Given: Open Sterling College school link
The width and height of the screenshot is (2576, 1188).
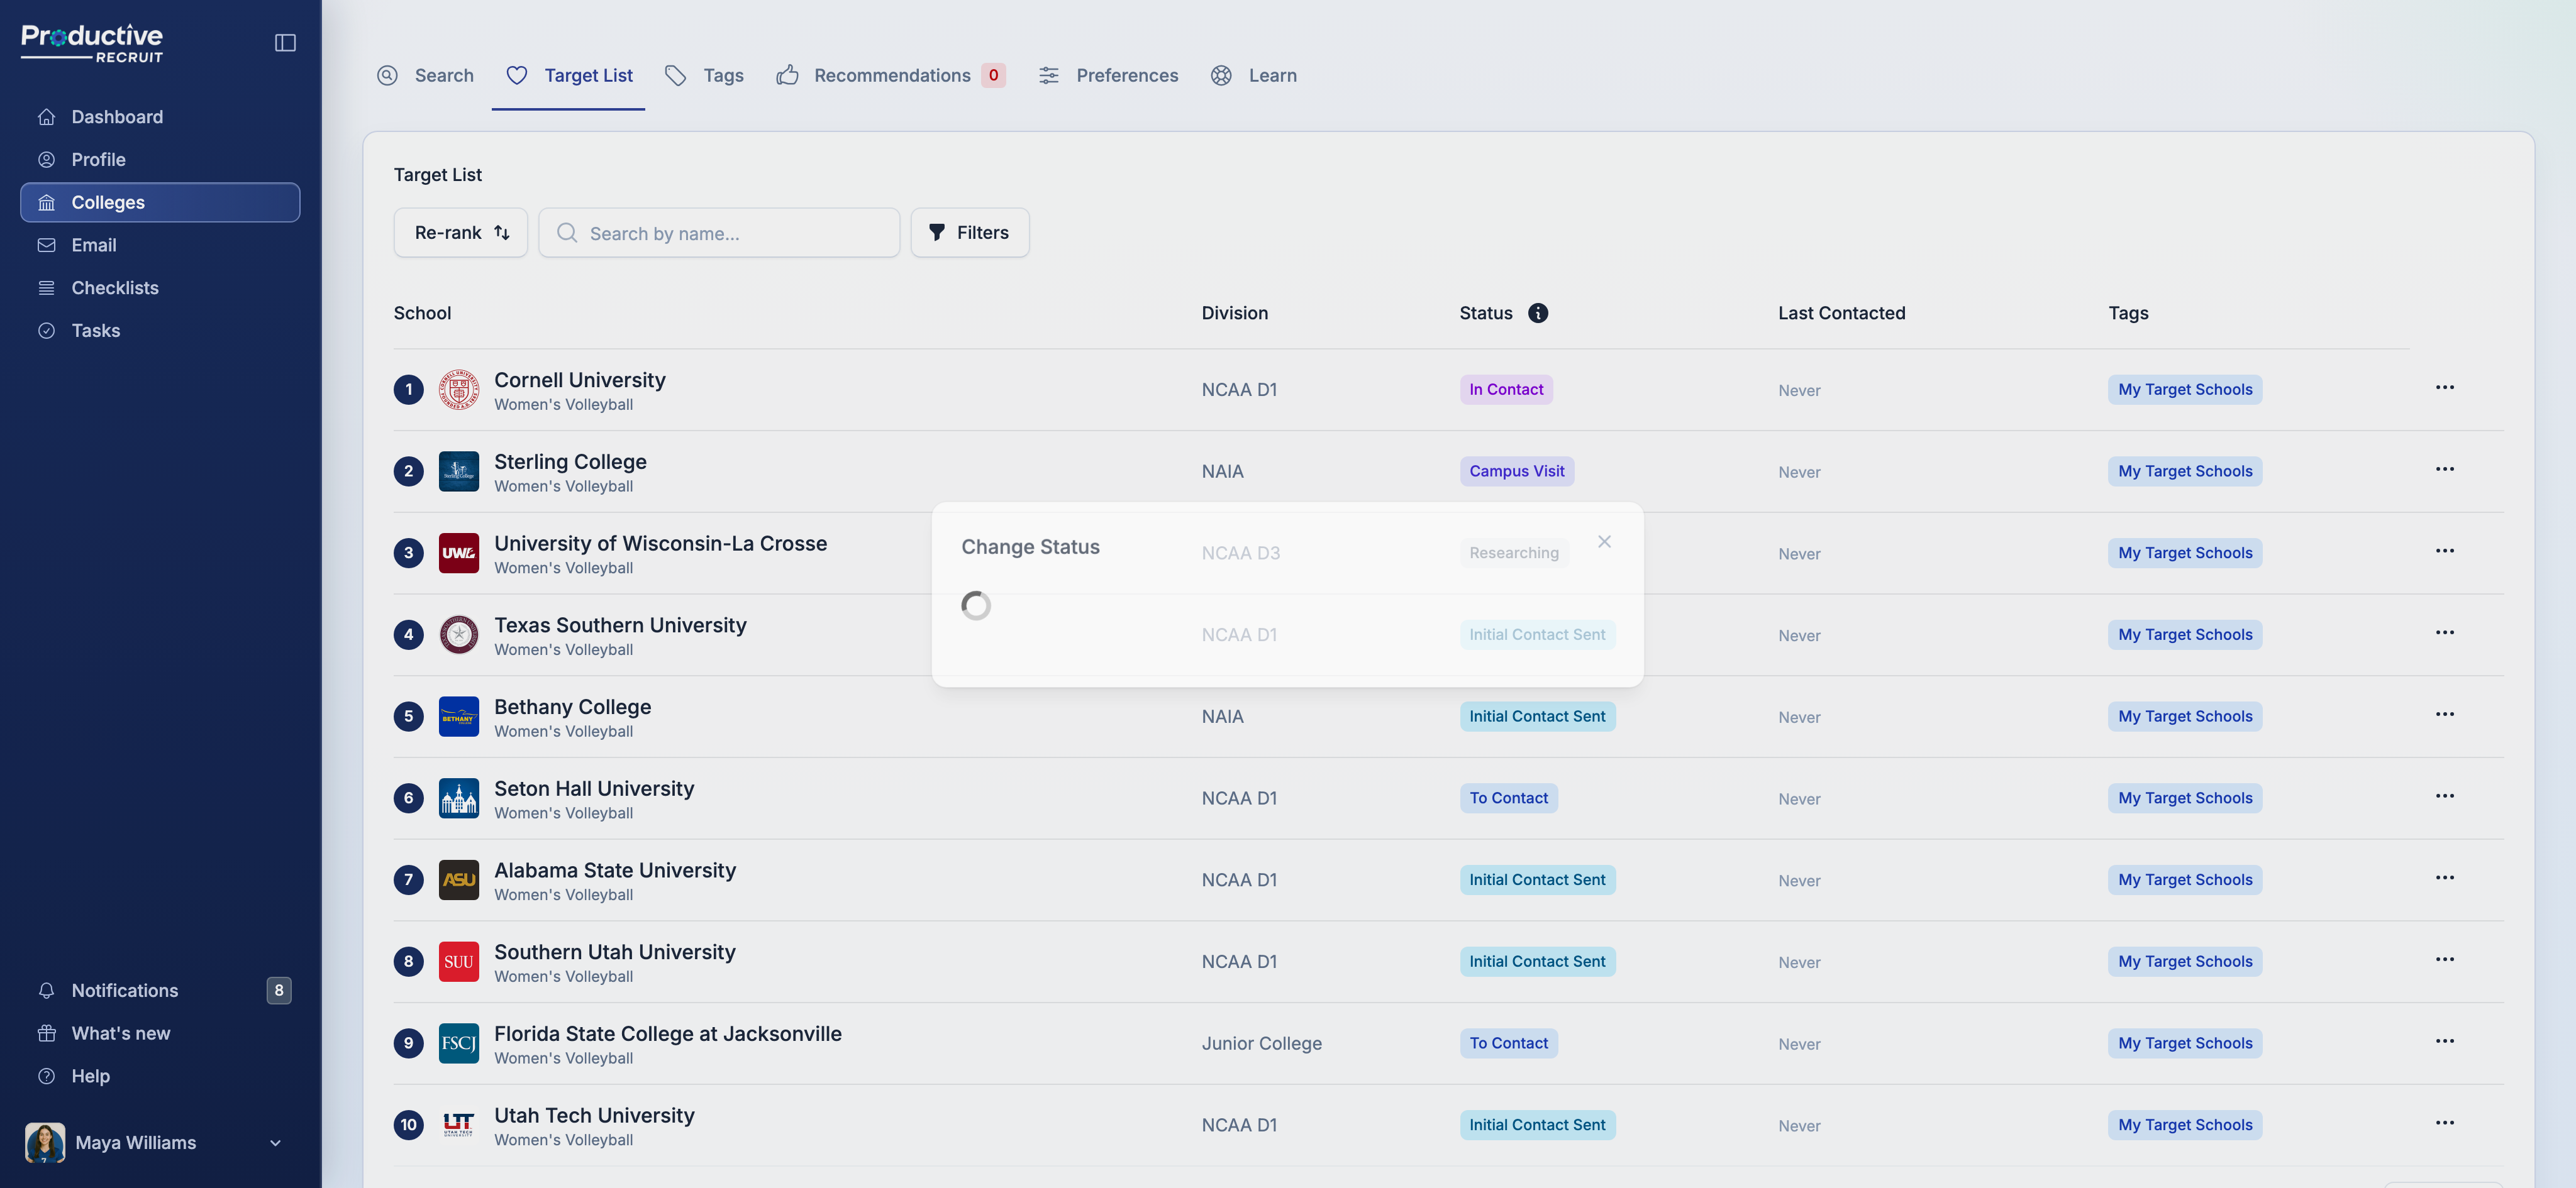Looking at the screenshot, I should [x=570, y=461].
